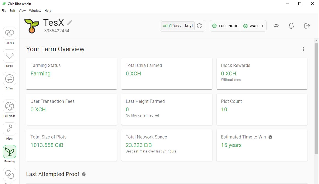Click the 23.223 EiB network space value
Image resolution: width=319 pixels, height=184 pixels.
point(139,145)
